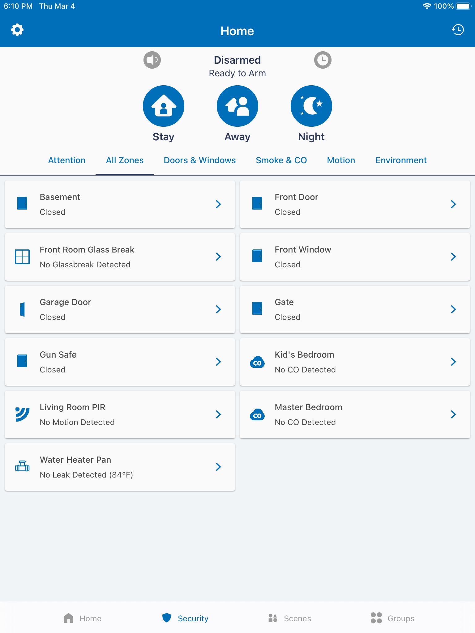Tap the Kid's Bedroom CO icon
Screen dimensions: 475x633
(257, 362)
